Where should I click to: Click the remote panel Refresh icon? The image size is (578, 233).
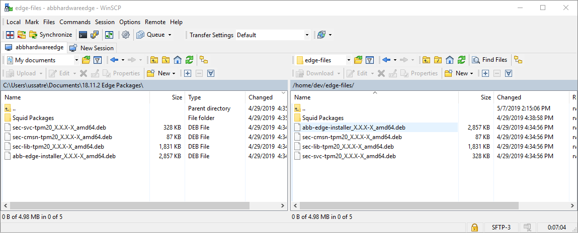[x=461, y=60]
